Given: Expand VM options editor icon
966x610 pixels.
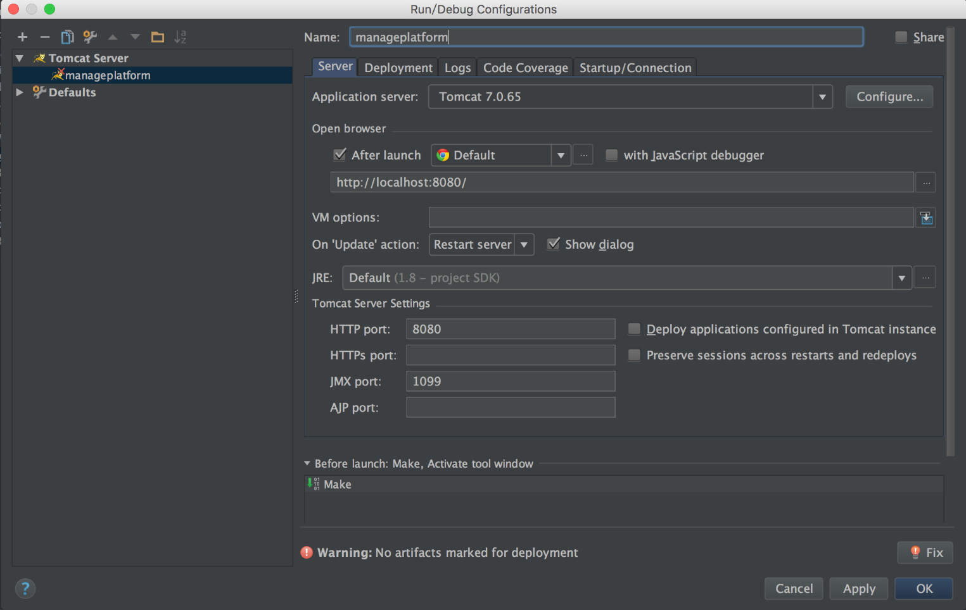Looking at the screenshot, I should click(x=926, y=218).
